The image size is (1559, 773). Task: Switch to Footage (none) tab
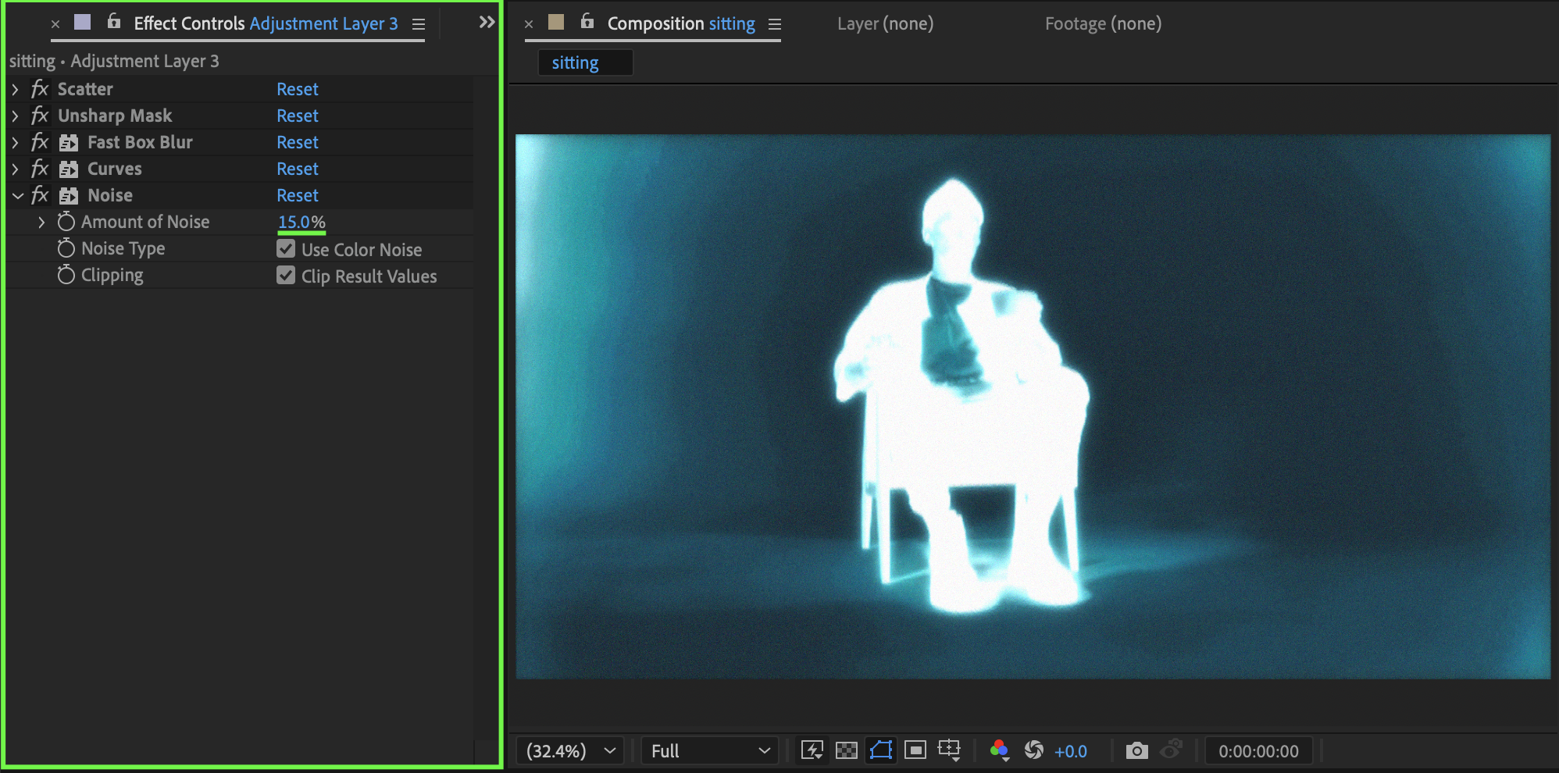pyautogui.click(x=1103, y=23)
